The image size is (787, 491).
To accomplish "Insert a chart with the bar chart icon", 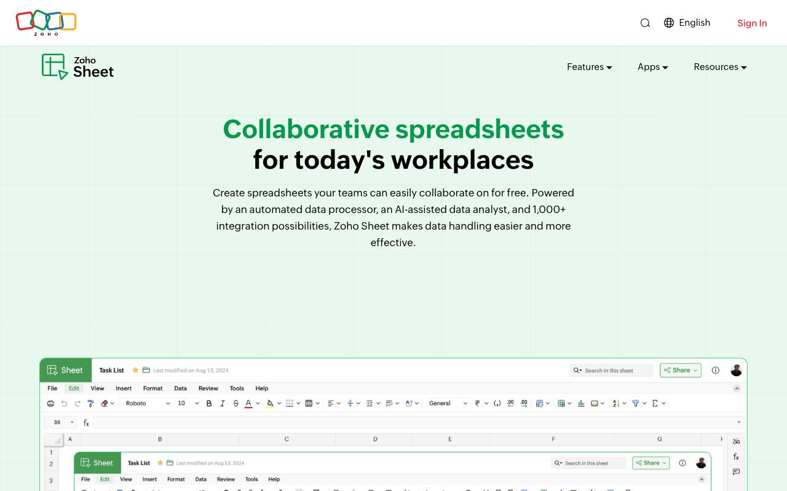I will pyautogui.click(x=581, y=403).
